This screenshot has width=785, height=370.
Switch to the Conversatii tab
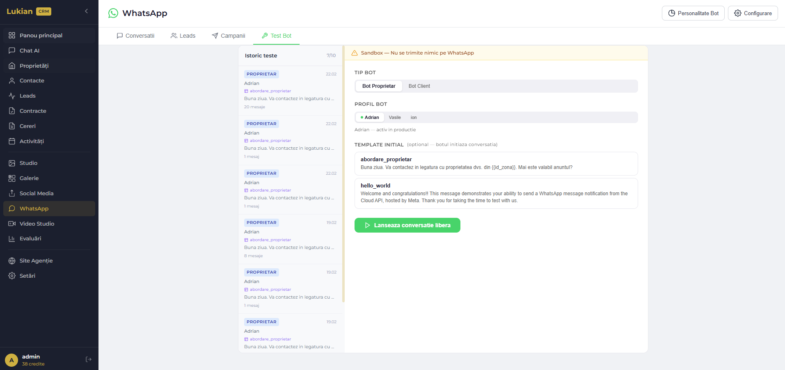point(135,36)
